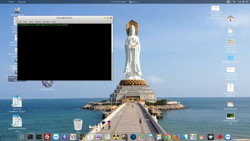
Task: Open the Terminal menu in the window menubar
Action: pyautogui.click(x=46, y=22)
